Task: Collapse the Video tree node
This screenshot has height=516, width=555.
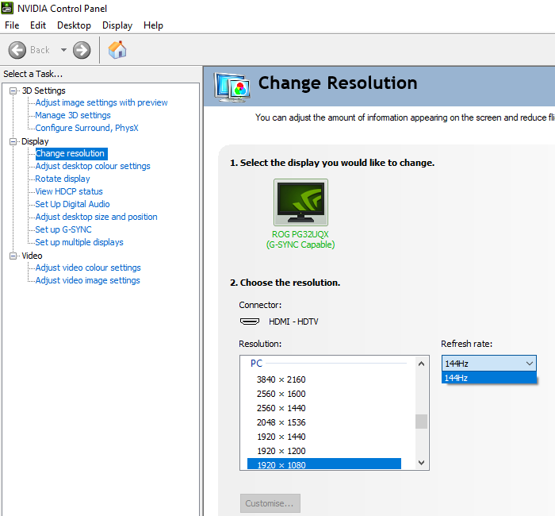Action: (x=13, y=256)
